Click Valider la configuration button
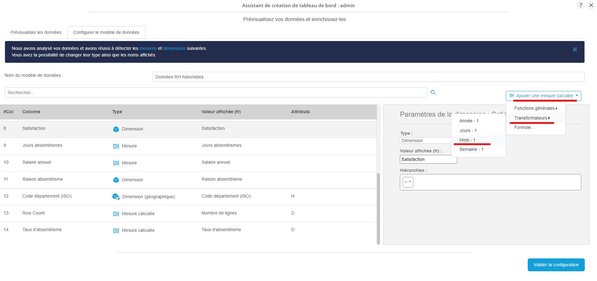This screenshot has width=597, height=281. pos(556,265)
